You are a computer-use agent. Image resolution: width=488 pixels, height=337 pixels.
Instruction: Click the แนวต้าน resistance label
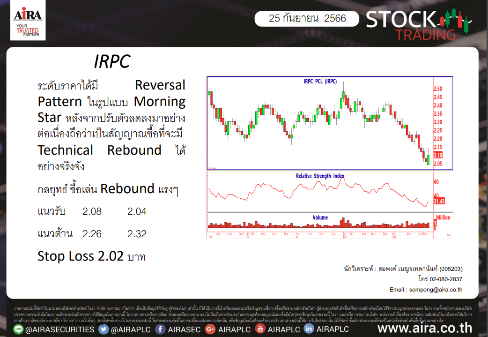click(55, 234)
